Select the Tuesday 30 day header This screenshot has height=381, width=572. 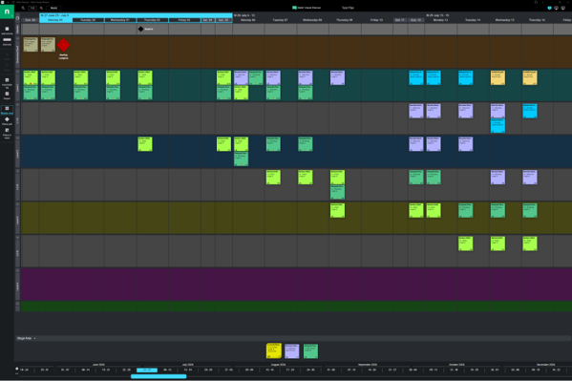(88, 20)
